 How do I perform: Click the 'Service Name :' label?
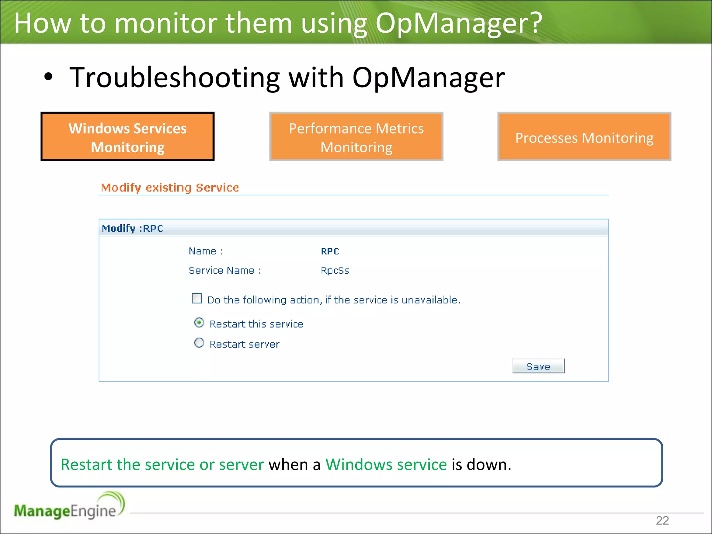(x=225, y=270)
